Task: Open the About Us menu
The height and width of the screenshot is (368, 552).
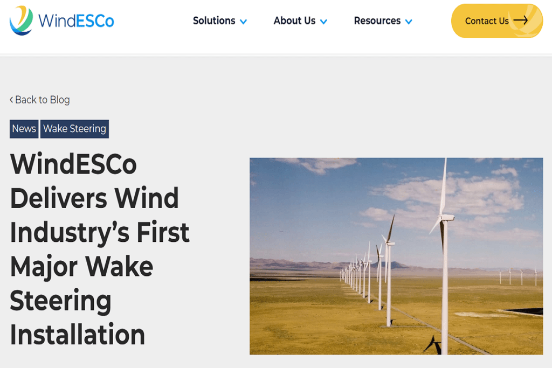Action: pyautogui.click(x=294, y=21)
